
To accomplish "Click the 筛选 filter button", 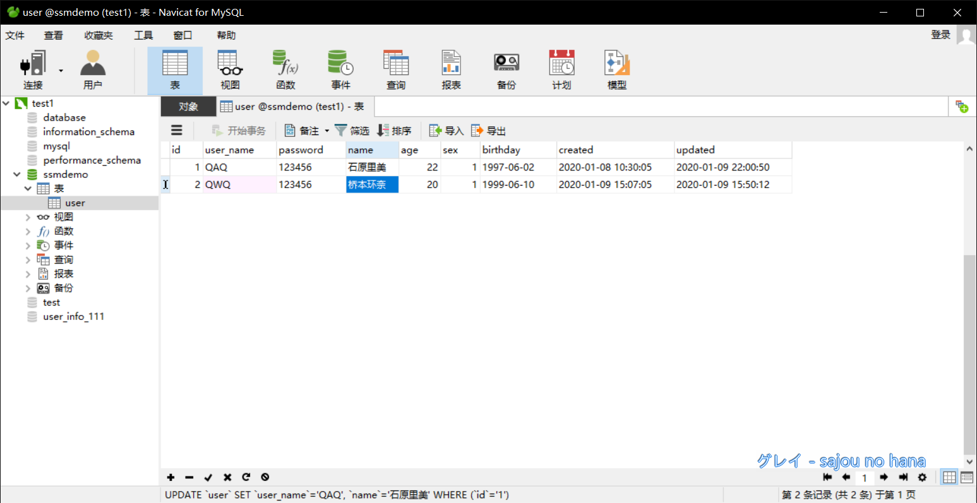I will [x=352, y=131].
